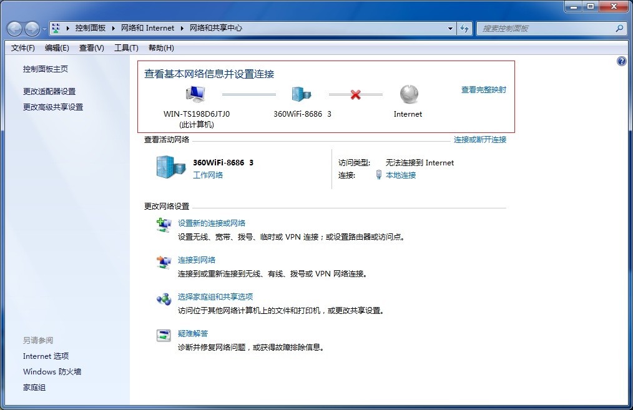Select the 网络和共享中心 breadcrumb
633x410 pixels.
pyautogui.click(x=216, y=28)
